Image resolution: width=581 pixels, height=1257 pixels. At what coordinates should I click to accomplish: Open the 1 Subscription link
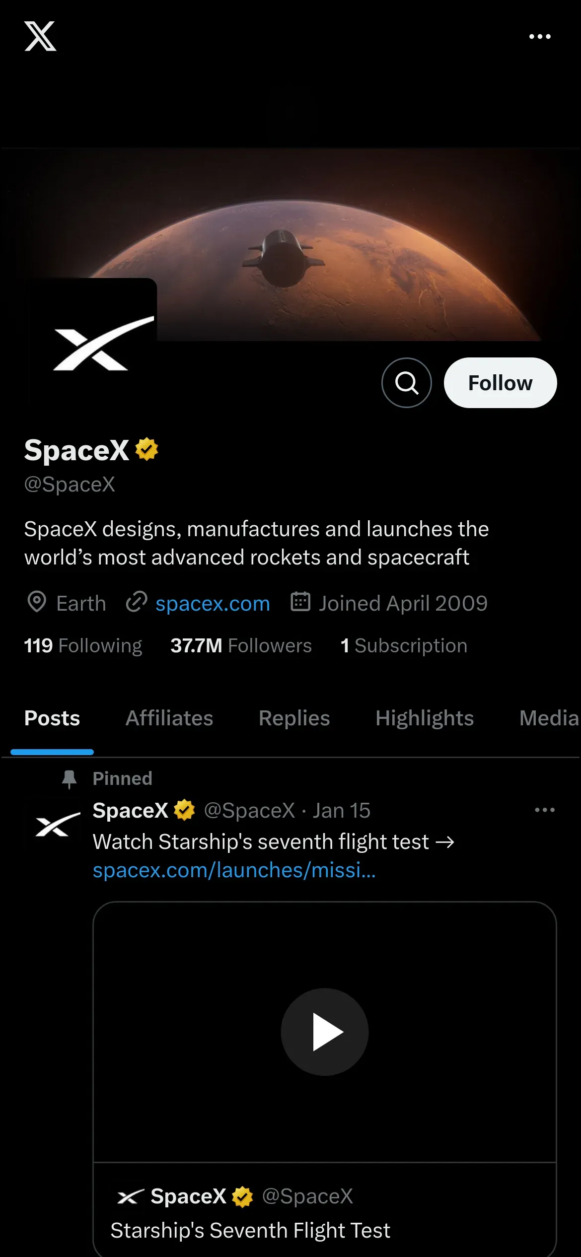[x=404, y=645]
